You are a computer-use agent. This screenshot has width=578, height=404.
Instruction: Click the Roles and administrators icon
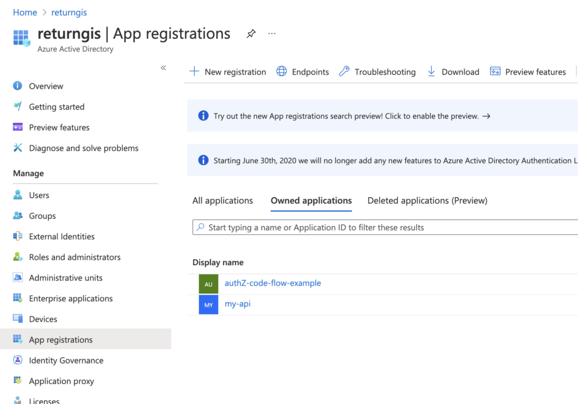17,257
